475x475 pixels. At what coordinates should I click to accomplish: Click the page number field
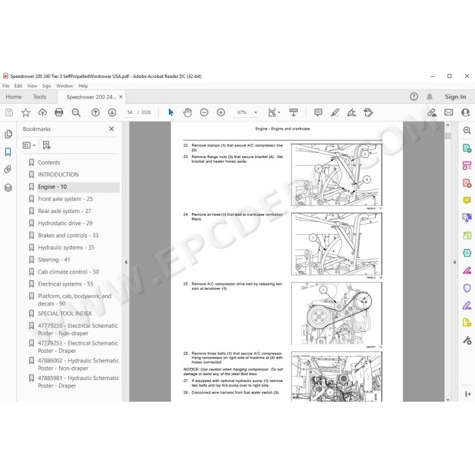click(x=130, y=113)
